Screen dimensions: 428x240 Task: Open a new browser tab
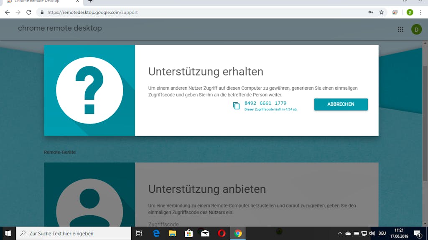(x=90, y=1)
